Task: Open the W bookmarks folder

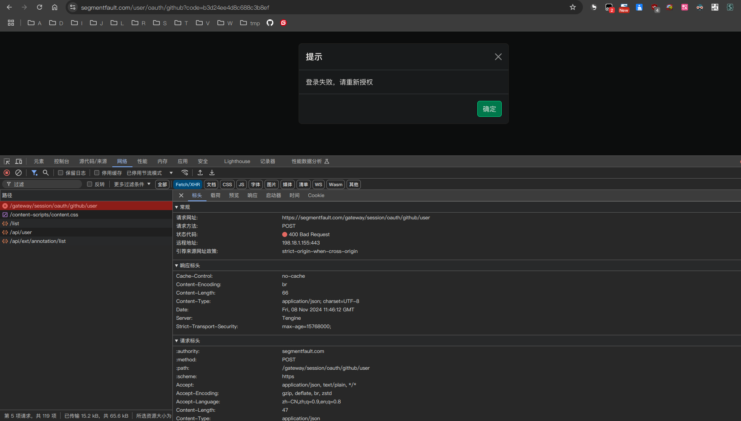Action: pos(225,23)
